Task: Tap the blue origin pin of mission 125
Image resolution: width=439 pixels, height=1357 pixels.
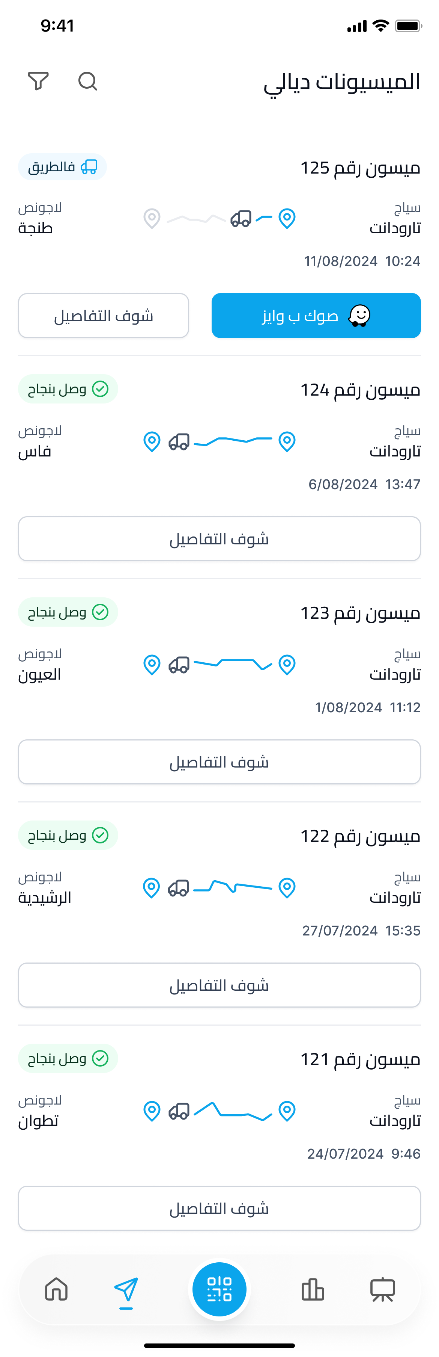Action: coord(287,218)
